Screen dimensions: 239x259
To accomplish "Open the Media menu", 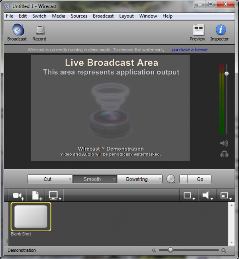I will coord(59,16).
